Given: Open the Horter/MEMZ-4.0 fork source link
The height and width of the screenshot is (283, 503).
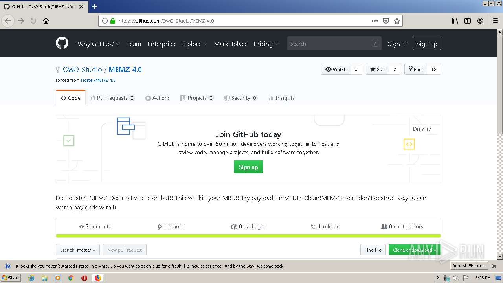Looking at the screenshot, I should (x=98, y=80).
